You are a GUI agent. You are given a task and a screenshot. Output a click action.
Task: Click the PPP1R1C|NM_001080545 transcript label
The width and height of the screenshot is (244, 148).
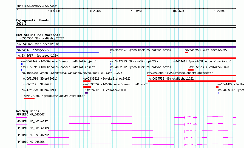pyautogui.click(x=33, y=135)
